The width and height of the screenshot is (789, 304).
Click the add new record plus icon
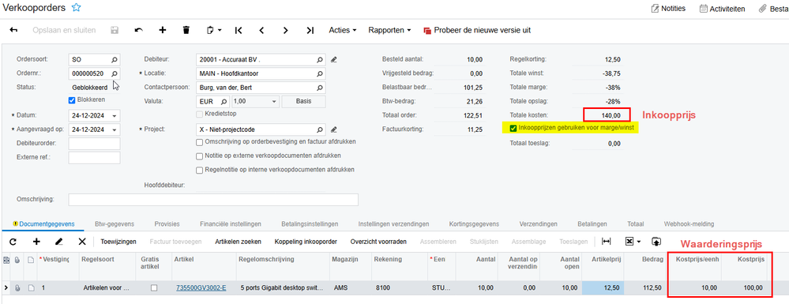click(163, 30)
